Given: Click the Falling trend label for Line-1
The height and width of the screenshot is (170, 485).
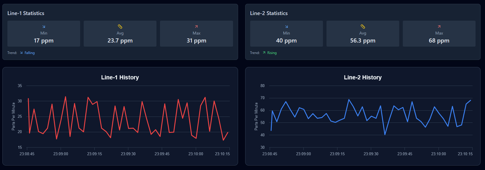Looking at the screenshot, I should [x=30, y=53].
